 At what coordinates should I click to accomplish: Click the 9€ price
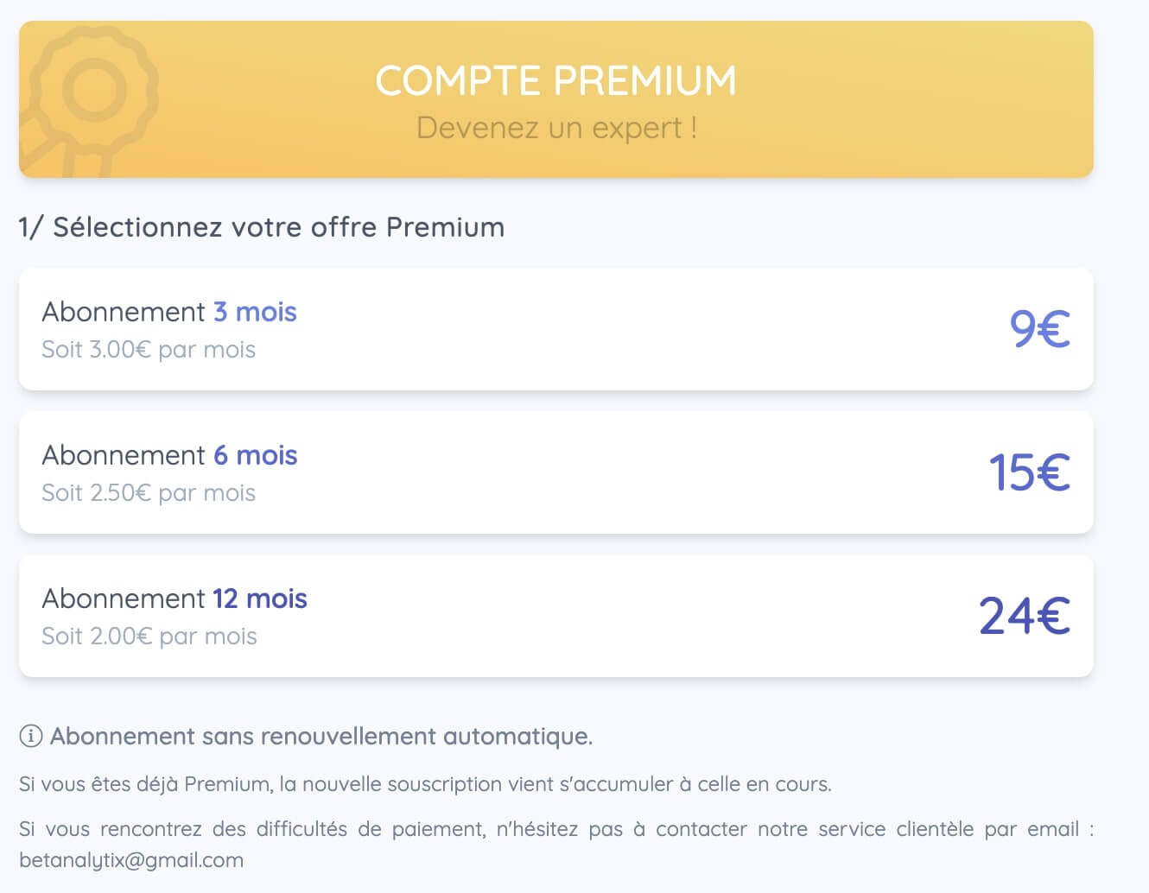click(x=1040, y=329)
